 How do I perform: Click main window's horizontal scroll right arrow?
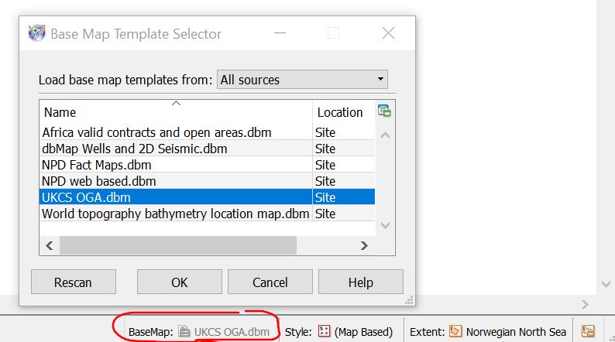tap(585, 304)
